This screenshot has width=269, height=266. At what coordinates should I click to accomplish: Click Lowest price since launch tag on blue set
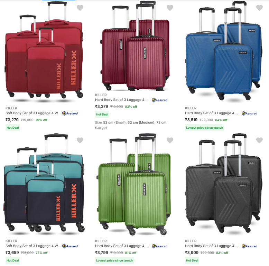pyautogui.click(x=204, y=128)
